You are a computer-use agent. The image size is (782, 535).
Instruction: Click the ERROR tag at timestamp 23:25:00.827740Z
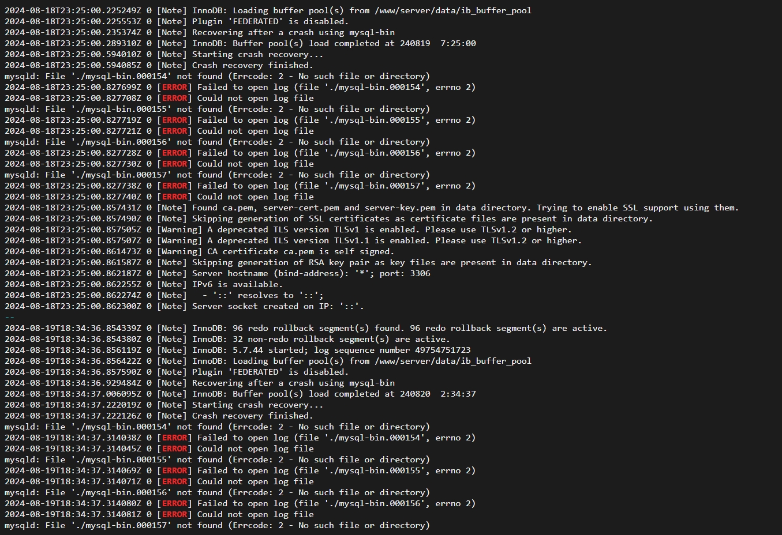[x=174, y=197]
